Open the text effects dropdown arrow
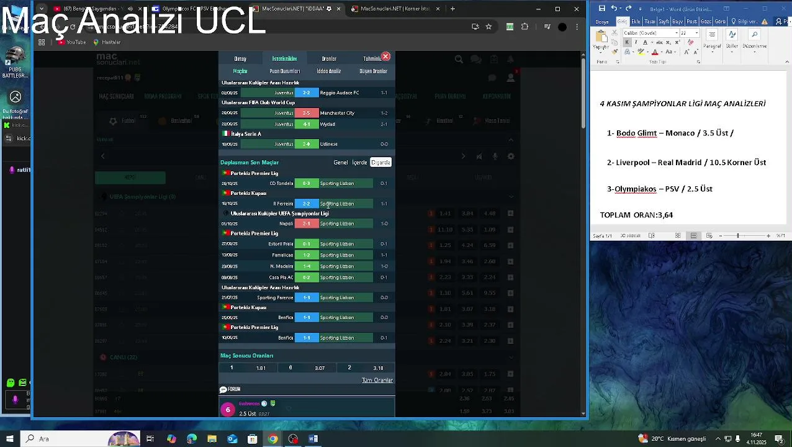Viewport: 792px width, 447px height. [x=633, y=52]
